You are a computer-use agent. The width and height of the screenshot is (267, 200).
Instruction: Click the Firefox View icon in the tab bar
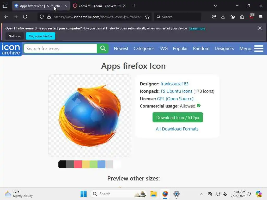5,6
